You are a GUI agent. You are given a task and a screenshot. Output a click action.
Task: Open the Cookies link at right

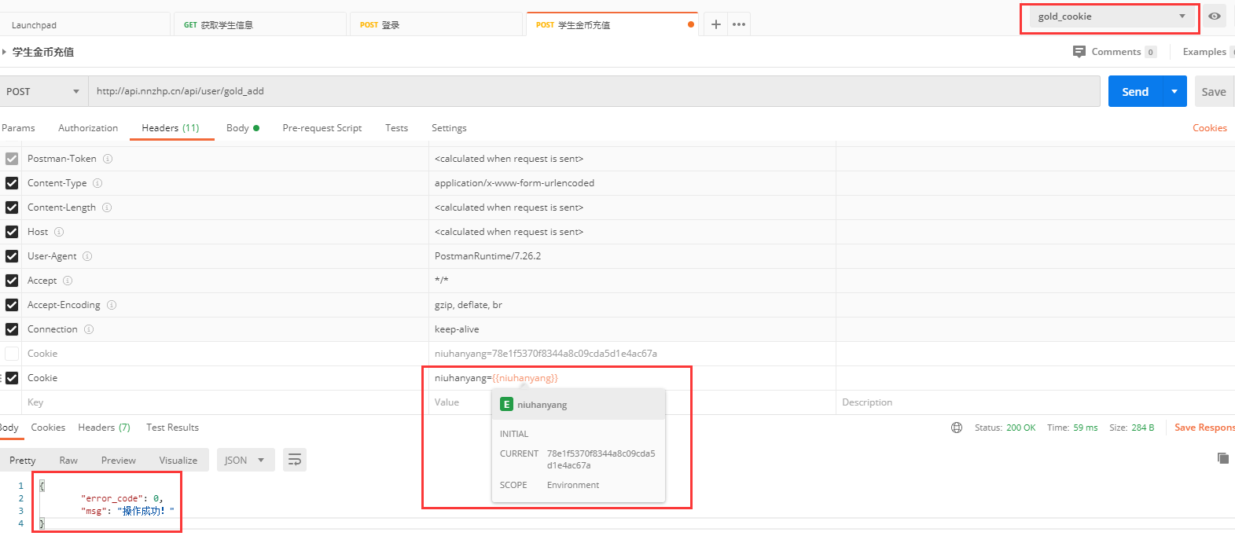tap(1209, 128)
